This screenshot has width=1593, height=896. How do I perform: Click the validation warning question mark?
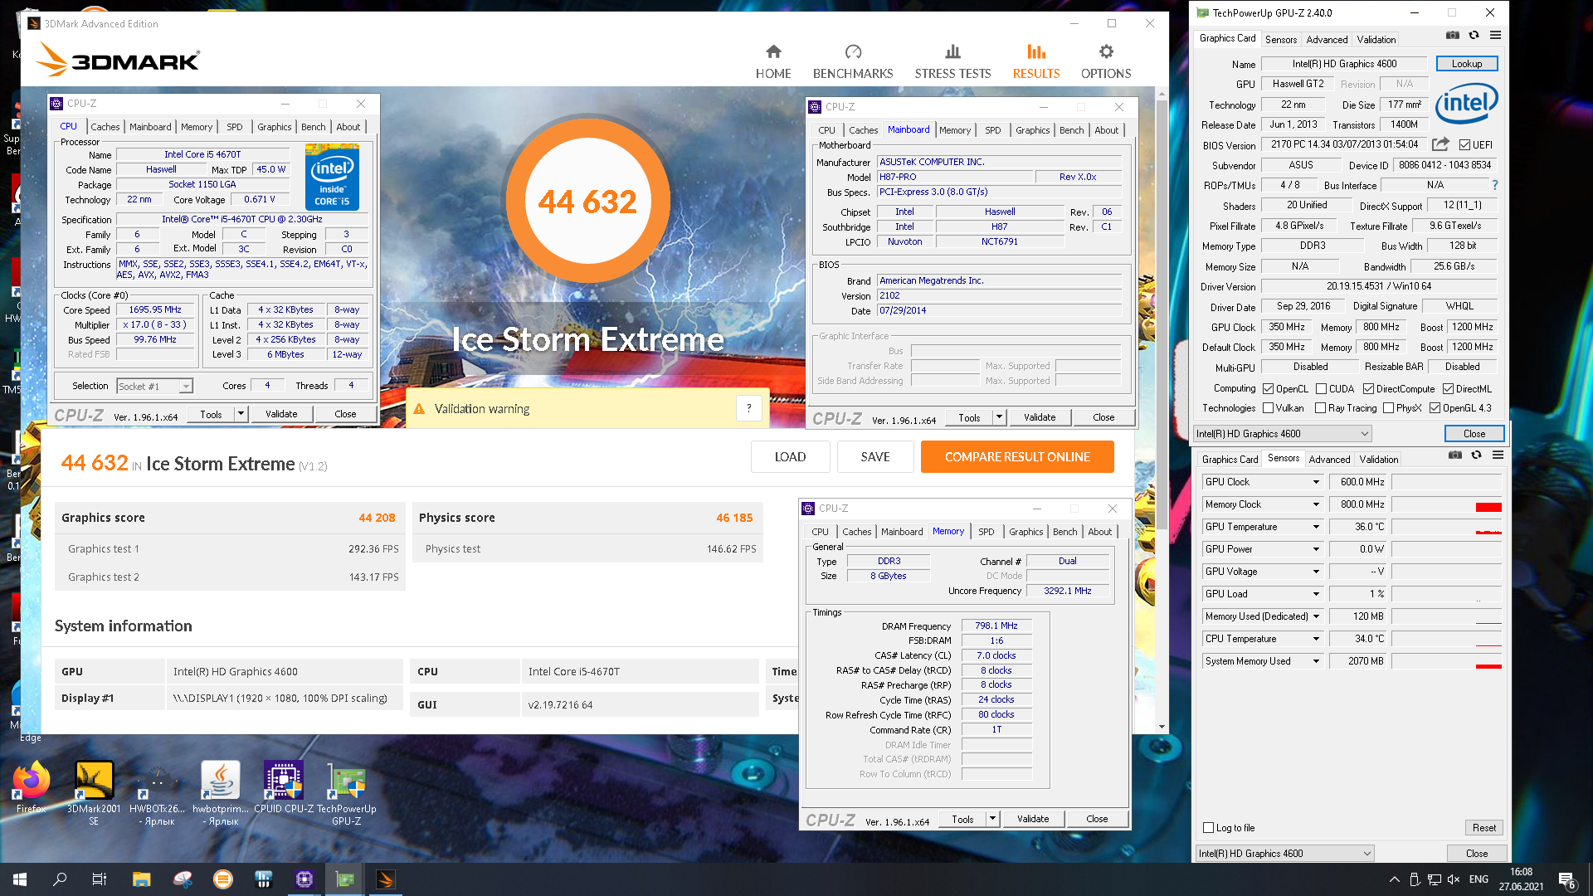point(748,408)
